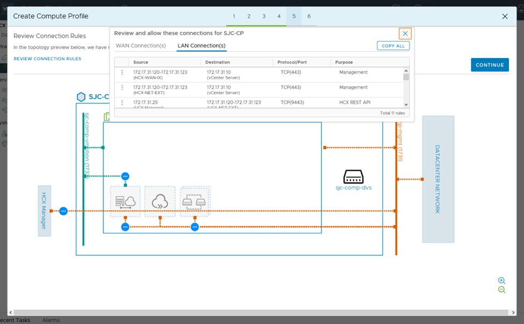Open row menu for HCX-WAN-IX rule
This screenshot has width=524, height=324.
[x=122, y=72]
